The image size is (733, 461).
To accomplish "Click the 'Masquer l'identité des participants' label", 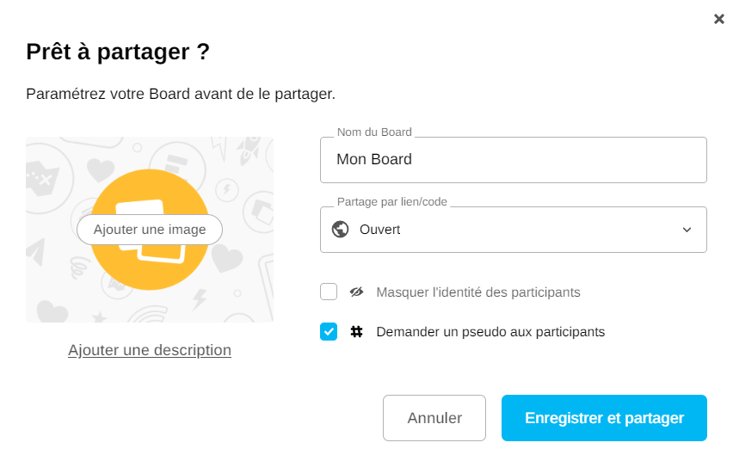I will 477,292.
